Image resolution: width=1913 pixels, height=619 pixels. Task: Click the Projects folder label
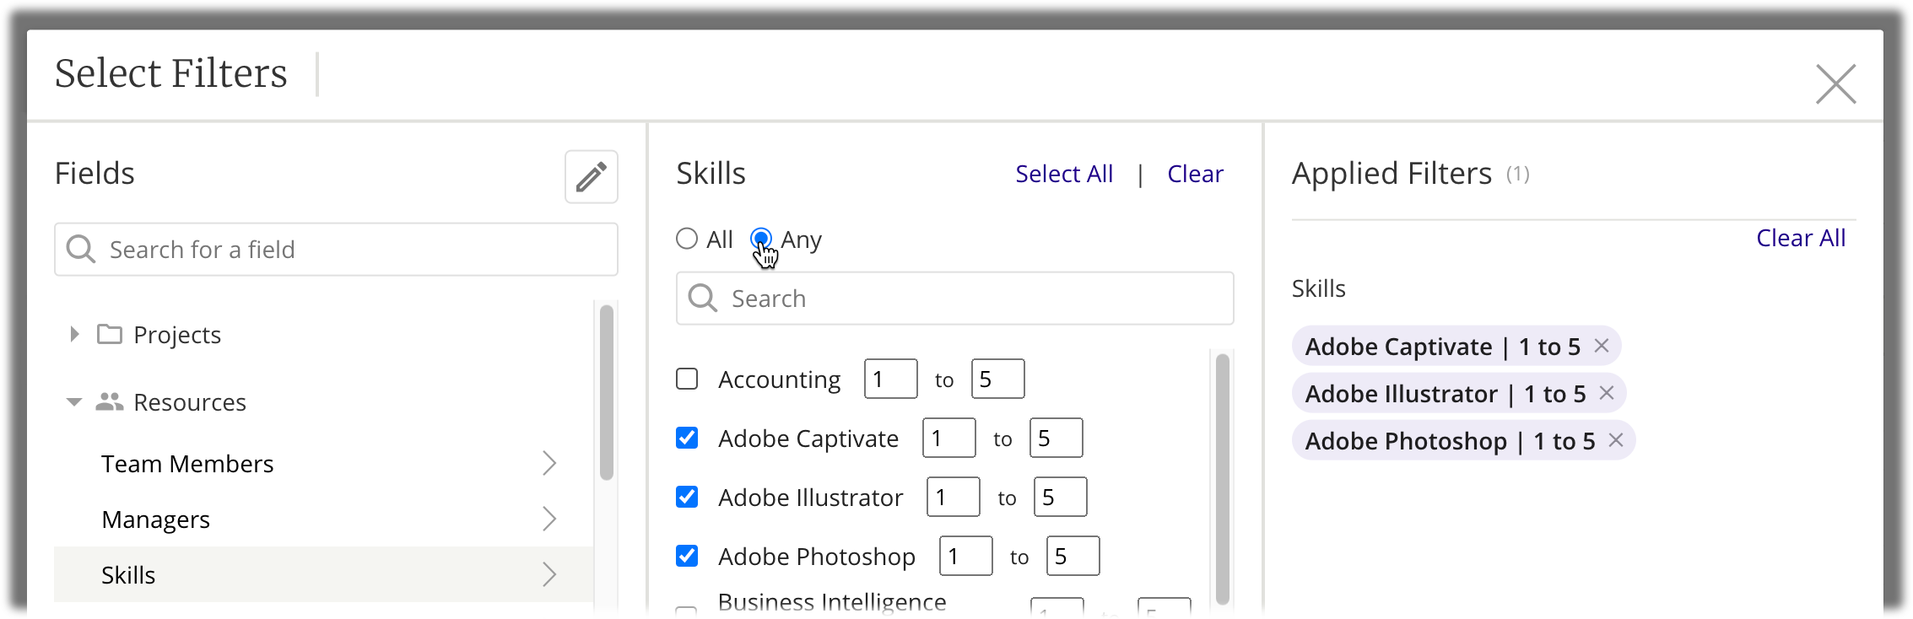(x=177, y=335)
